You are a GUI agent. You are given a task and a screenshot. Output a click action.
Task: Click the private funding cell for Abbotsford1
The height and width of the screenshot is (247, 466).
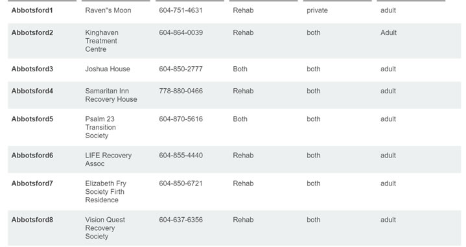pyautogui.click(x=317, y=10)
